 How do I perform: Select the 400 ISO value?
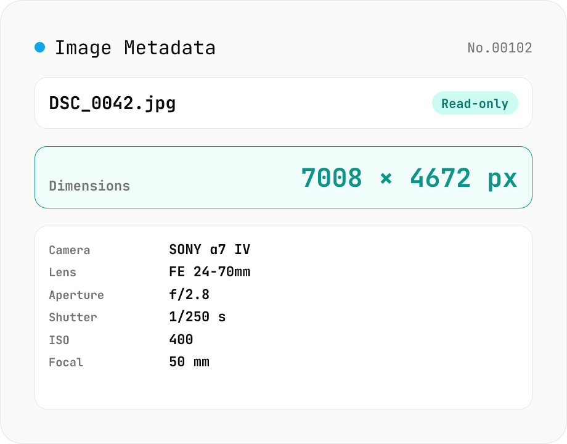pyautogui.click(x=181, y=339)
